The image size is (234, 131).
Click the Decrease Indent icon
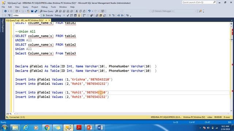118,15
